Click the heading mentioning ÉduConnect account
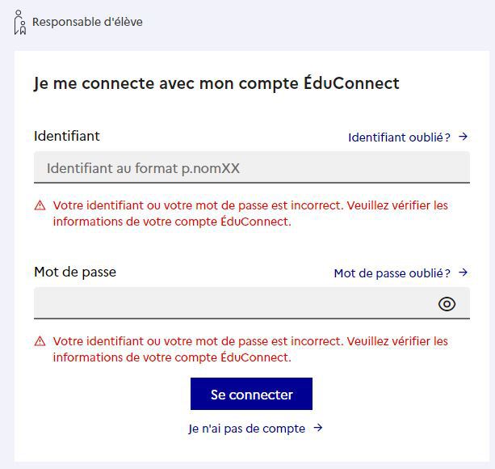Screen dimensions: 495x469 point(216,83)
